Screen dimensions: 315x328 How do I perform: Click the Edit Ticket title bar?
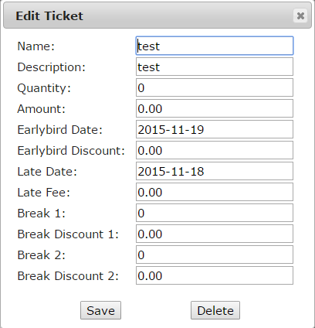[x=157, y=15]
